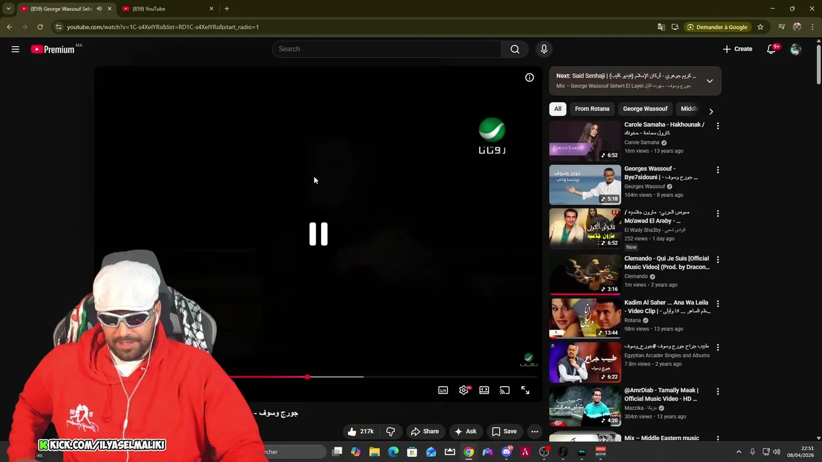Open Chrome three-dot menu
This screenshot has height=462, width=822.
[813, 27]
